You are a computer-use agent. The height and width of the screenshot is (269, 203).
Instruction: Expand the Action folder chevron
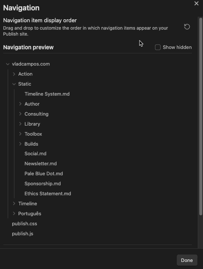tap(14, 74)
